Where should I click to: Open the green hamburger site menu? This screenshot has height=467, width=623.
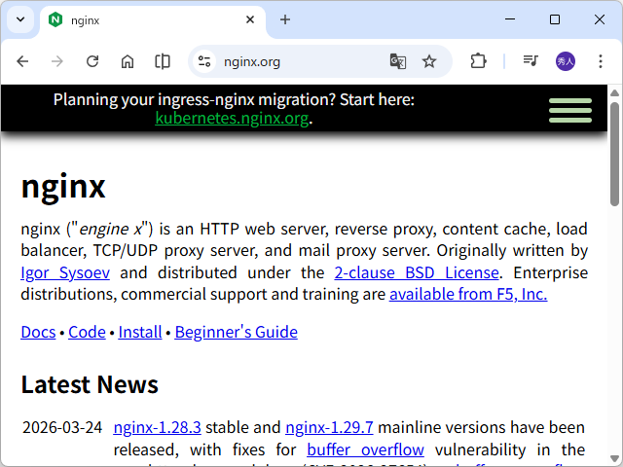coord(570,110)
